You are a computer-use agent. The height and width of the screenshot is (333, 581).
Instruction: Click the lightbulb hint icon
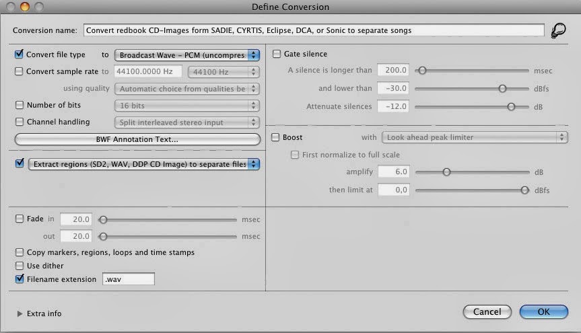558,31
